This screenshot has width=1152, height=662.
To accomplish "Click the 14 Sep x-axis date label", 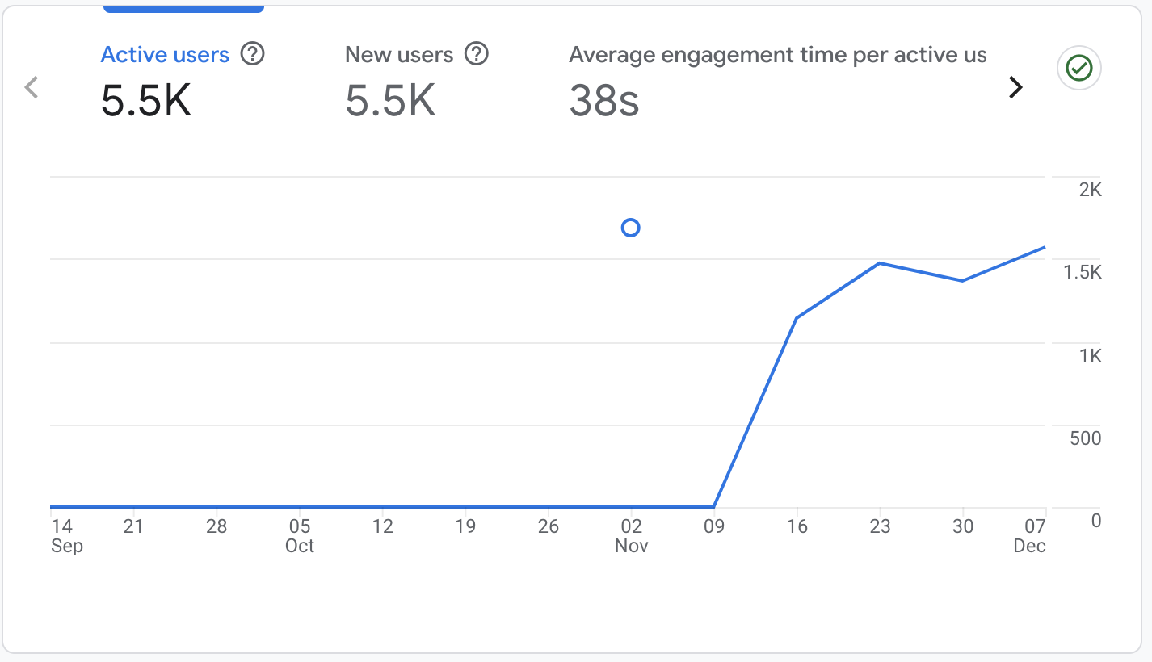I will [x=64, y=535].
